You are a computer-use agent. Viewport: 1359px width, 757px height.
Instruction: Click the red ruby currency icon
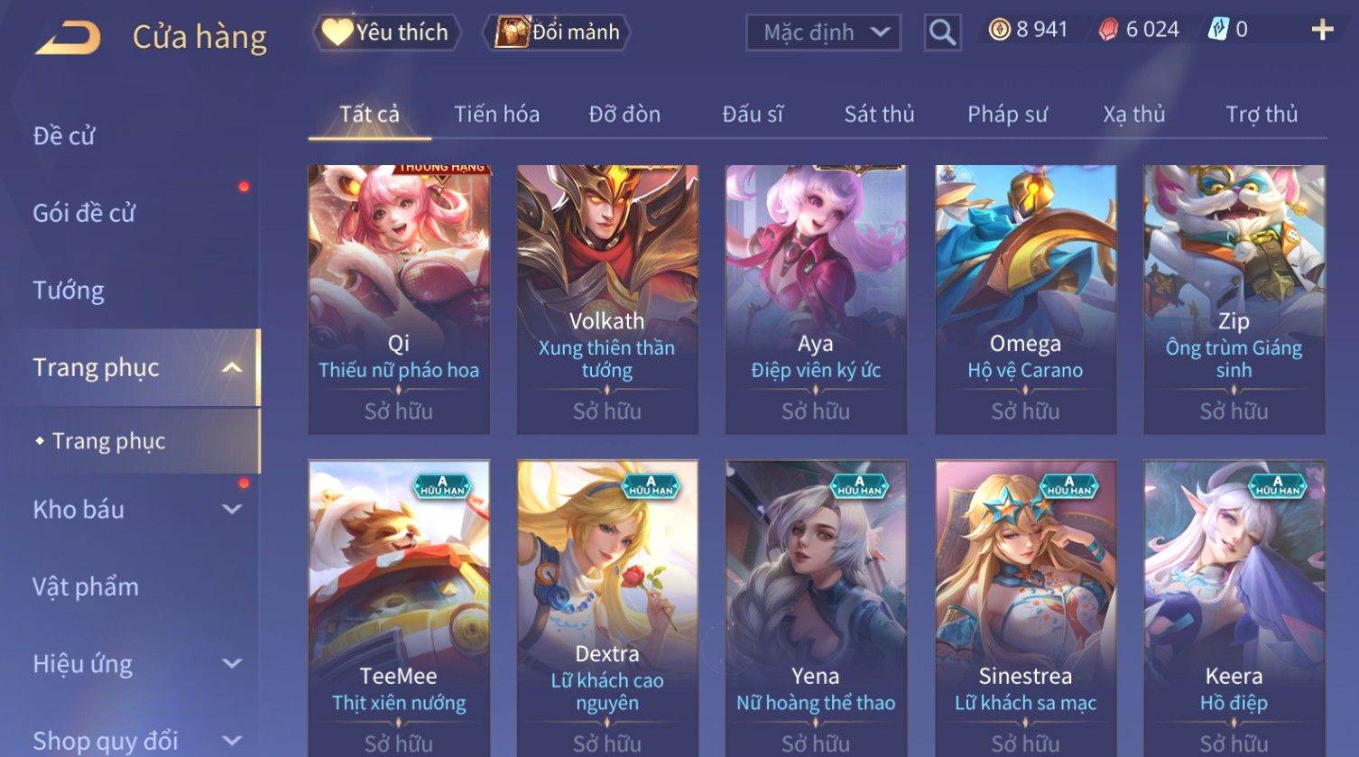(1108, 30)
